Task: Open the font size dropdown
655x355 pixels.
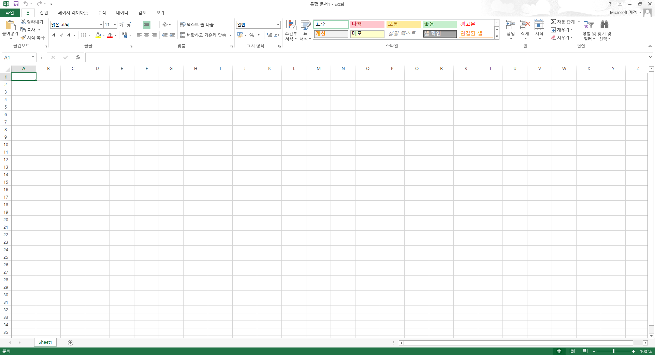Action: [x=115, y=25]
